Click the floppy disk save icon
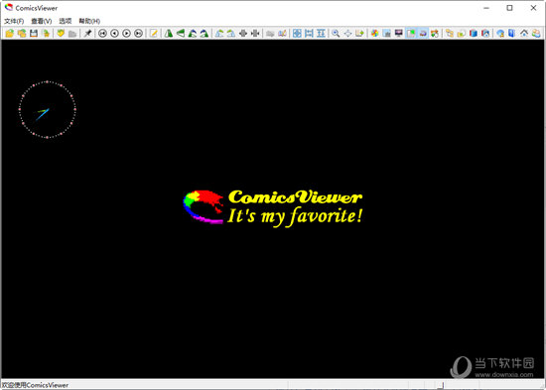This screenshot has width=546, height=390. tap(34, 33)
